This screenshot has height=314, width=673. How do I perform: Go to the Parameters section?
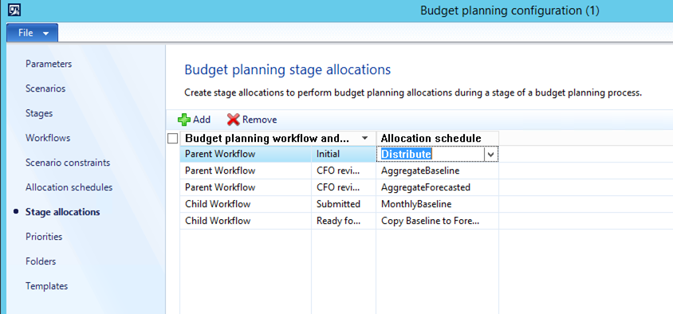pyautogui.click(x=49, y=64)
